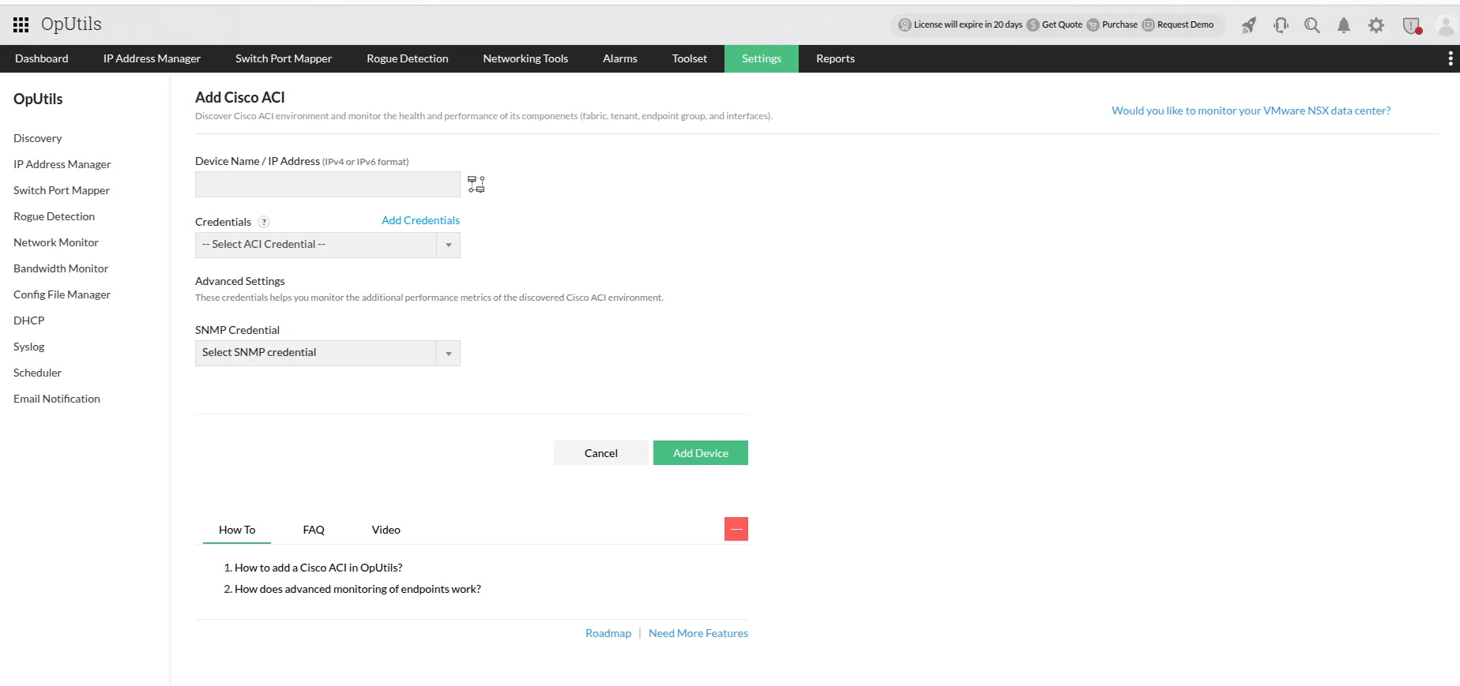Click the 'Add Cisco ACI' page heading
The width and height of the screenshot is (1460, 686).
point(240,97)
